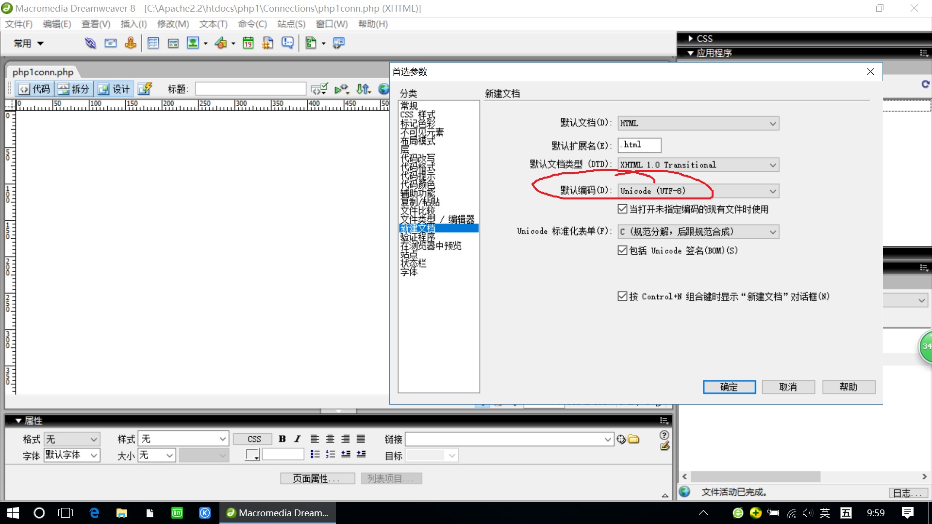
Task: Open the 编辑(E) menu
Action: (x=57, y=24)
